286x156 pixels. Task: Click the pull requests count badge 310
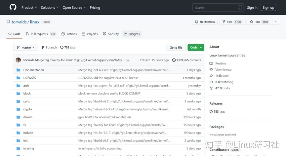coord(53,34)
